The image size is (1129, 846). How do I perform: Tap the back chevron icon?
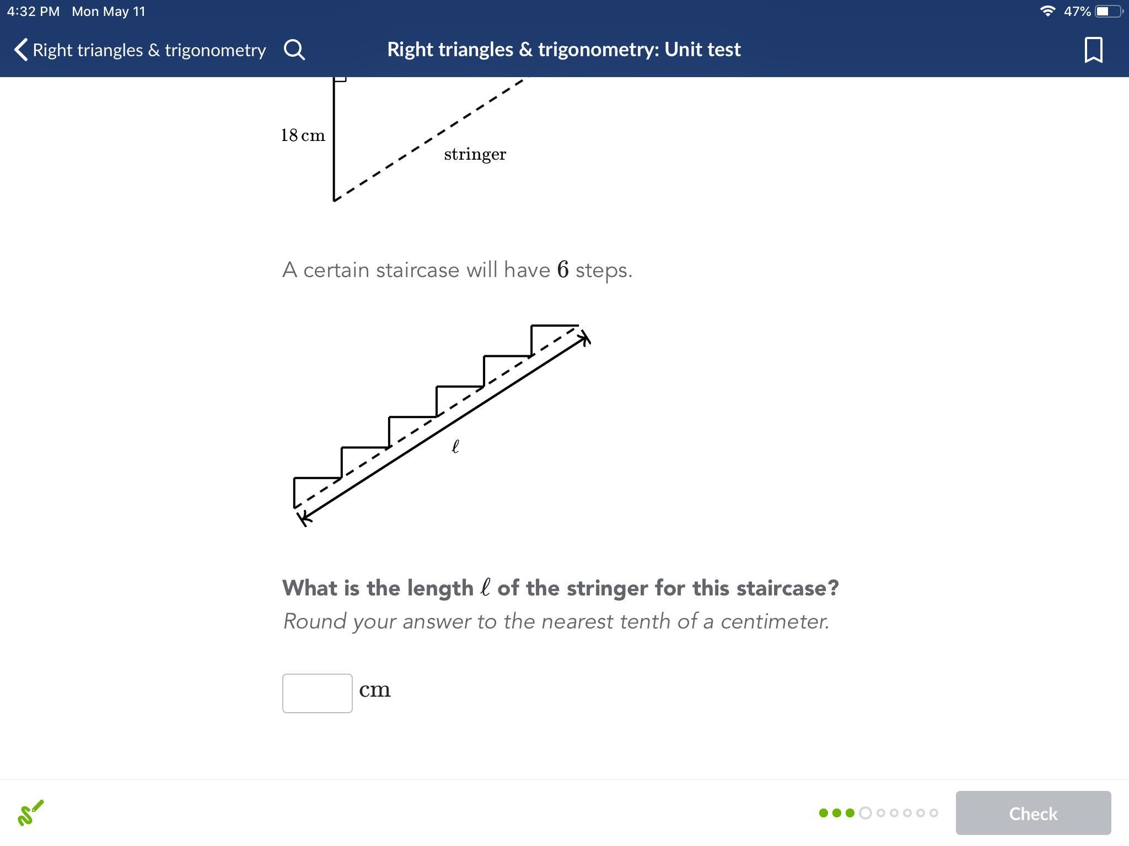(x=21, y=50)
